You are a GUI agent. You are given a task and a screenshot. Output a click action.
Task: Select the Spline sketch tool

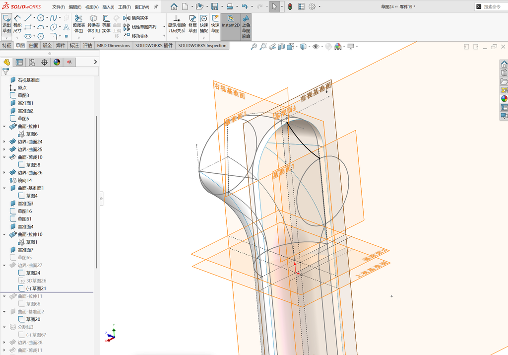tap(54, 18)
